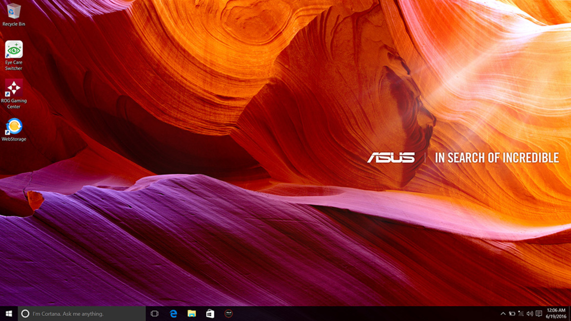
Task: Select the WebStorage desktop shortcut
Action: (14, 130)
